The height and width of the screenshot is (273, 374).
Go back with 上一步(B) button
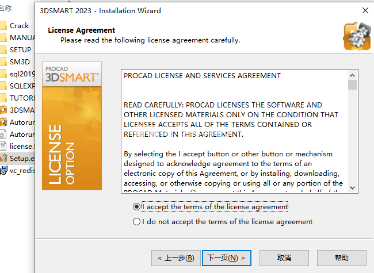coord(176,258)
